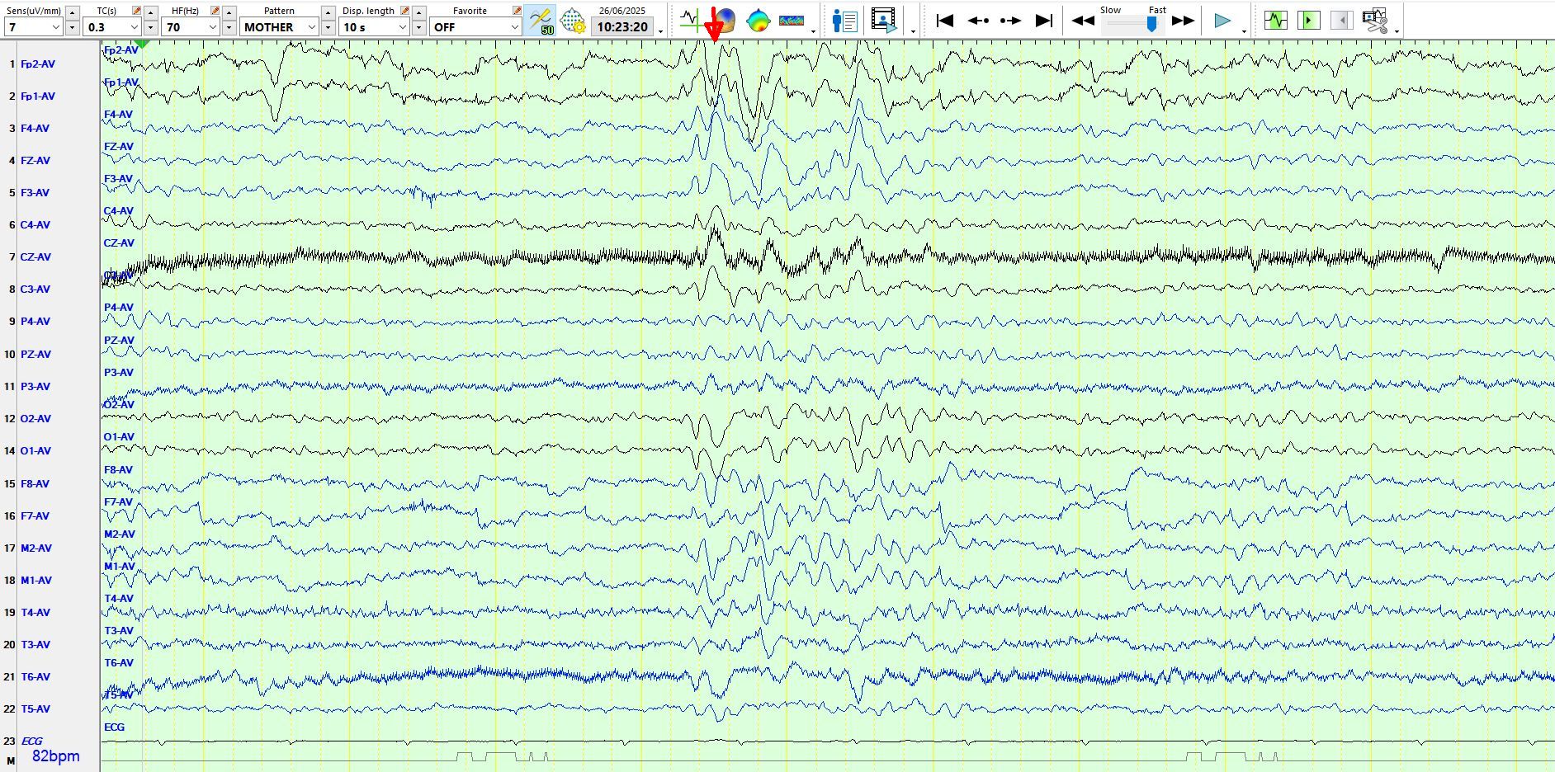Expand the arrow beside the video playback icon
This screenshot has height=772, width=1555.
pos(913,31)
